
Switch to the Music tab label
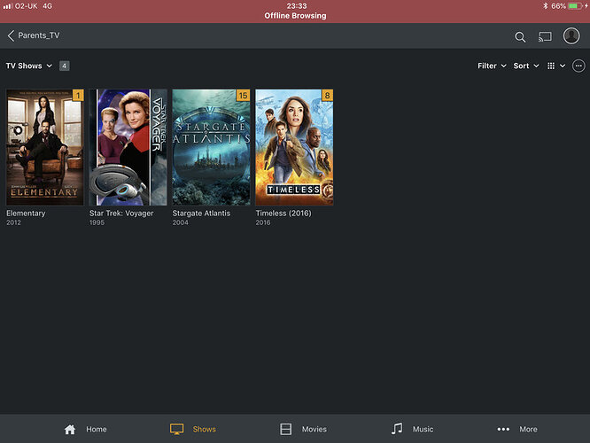[x=423, y=429]
